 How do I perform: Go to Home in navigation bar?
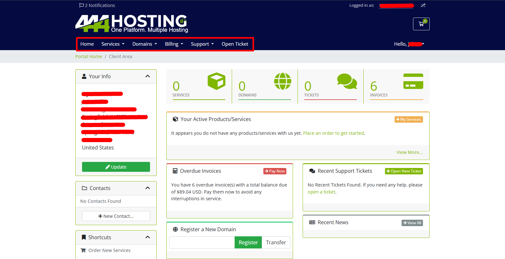[x=87, y=44]
